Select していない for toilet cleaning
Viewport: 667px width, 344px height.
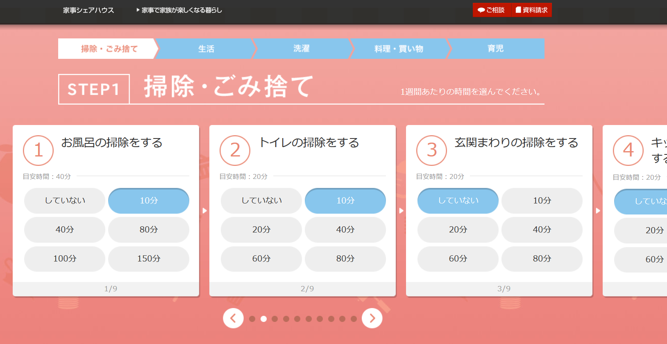pos(261,201)
